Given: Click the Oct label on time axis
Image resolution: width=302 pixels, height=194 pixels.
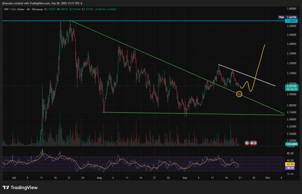Looking at the screenshot, I should pos(267,177).
